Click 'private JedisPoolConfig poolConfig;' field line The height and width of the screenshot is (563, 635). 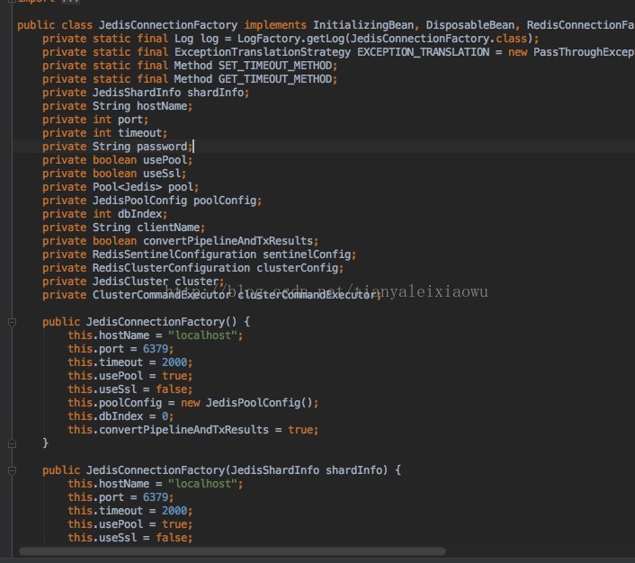point(152,201)
